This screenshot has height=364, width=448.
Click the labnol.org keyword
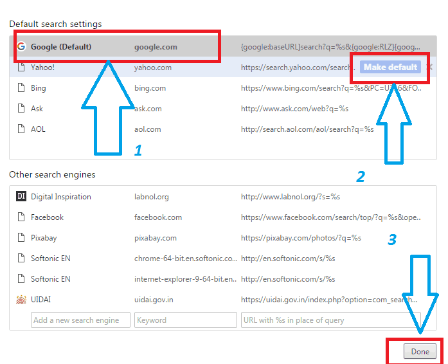(x=152, y=197)
